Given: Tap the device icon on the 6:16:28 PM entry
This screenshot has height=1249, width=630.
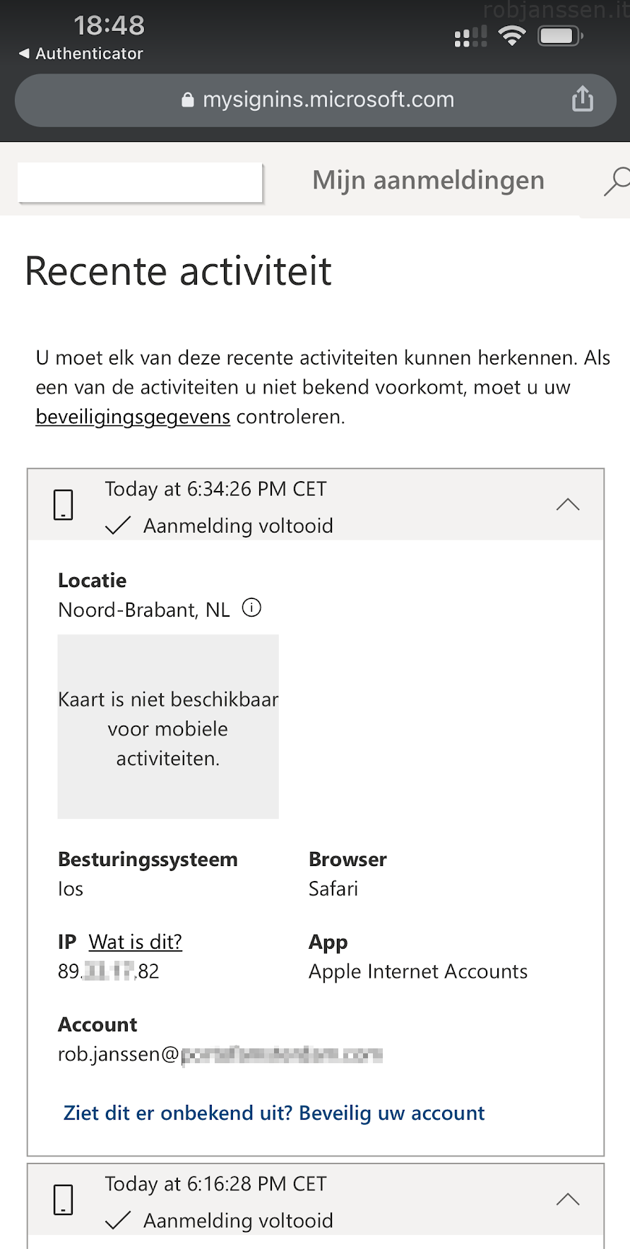Looking at the screenshot, I should pyautogui.click(x=63, y=1199).
